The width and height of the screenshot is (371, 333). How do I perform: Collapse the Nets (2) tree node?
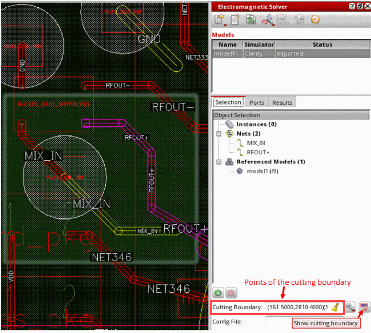pos(220,134)
